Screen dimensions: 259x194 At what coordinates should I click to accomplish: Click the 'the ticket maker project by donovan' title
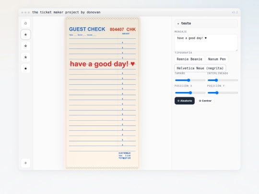[x=66, y=12]
